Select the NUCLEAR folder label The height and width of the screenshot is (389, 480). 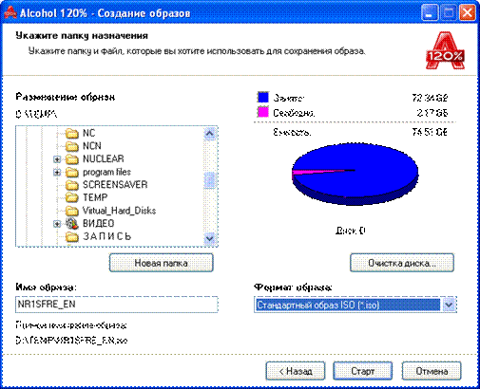pos(104,158)
